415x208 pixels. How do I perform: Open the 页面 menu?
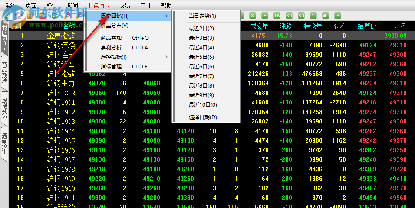(x=31, y=6)
